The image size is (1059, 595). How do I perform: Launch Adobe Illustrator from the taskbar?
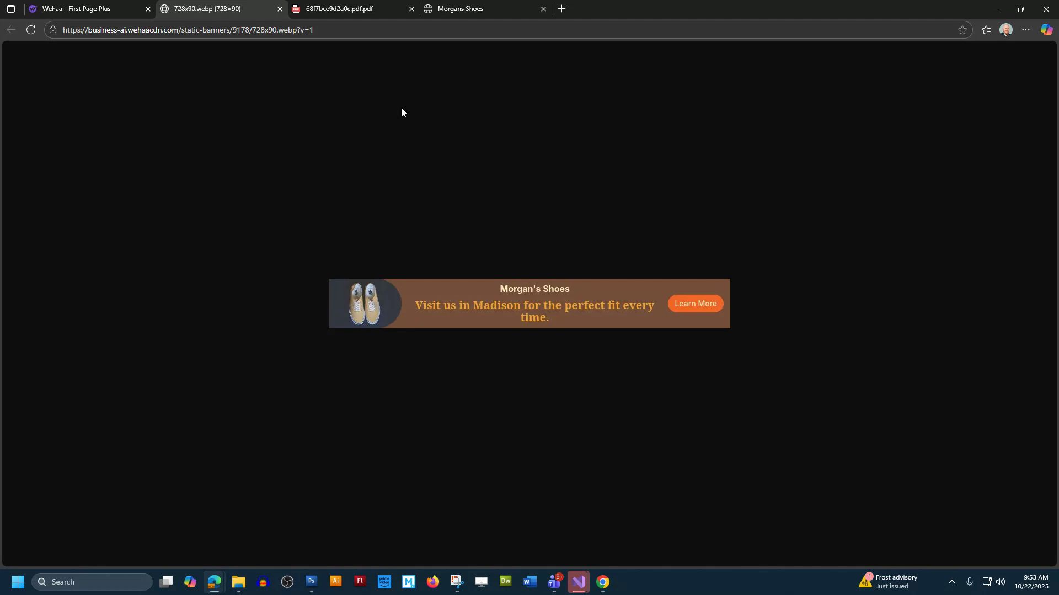335,581
